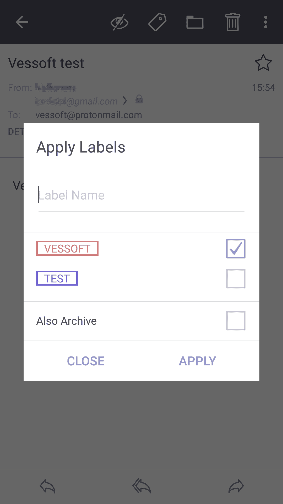Image resolution: width=283 pixels, height=504 pixels.
Task: Expand sender details chevron
Action: [125, 101]
